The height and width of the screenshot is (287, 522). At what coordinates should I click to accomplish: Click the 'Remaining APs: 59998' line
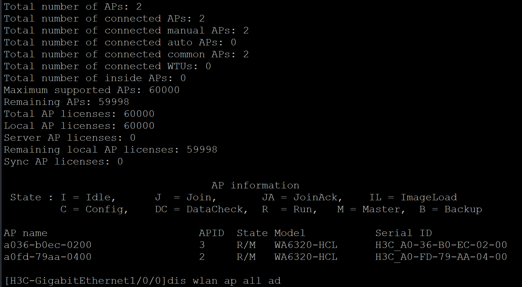66,102
